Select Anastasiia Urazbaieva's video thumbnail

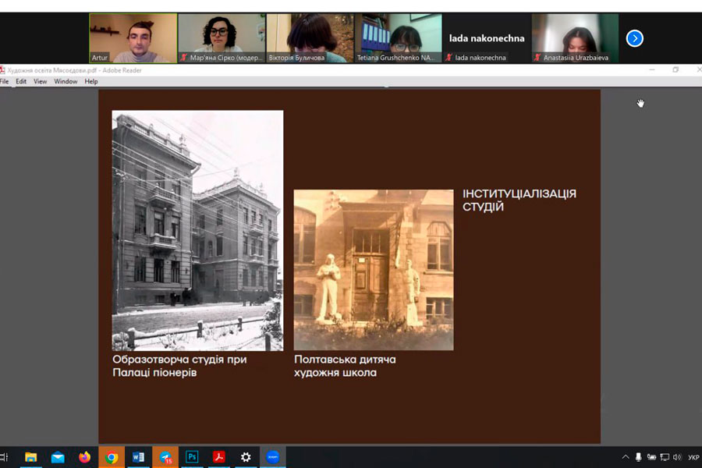(x=576, y=38)
